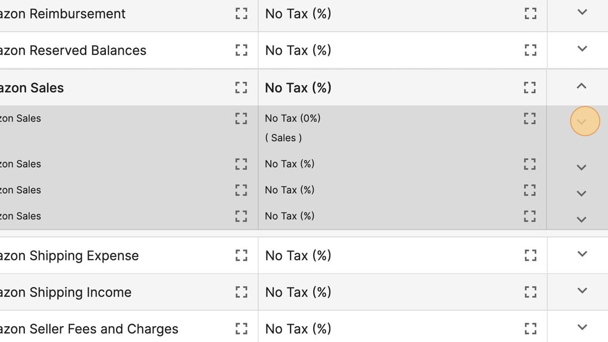608x342 pixels.
Task: Click expand icon next to bold Amazon Sales
Action: (x=241, y=87)
